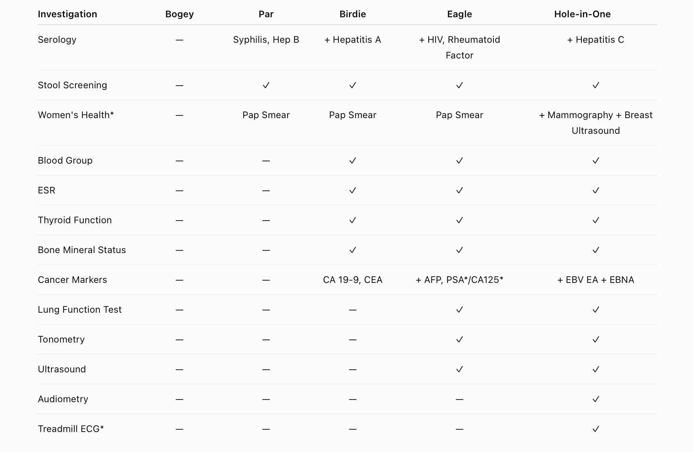Click '+ AFP, PSA*/CA125*' cell
The width and height of the screenshot is (693, 452).
(459, 280)
